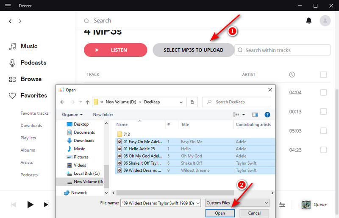Open the user profile avatar

coord(325,21)
